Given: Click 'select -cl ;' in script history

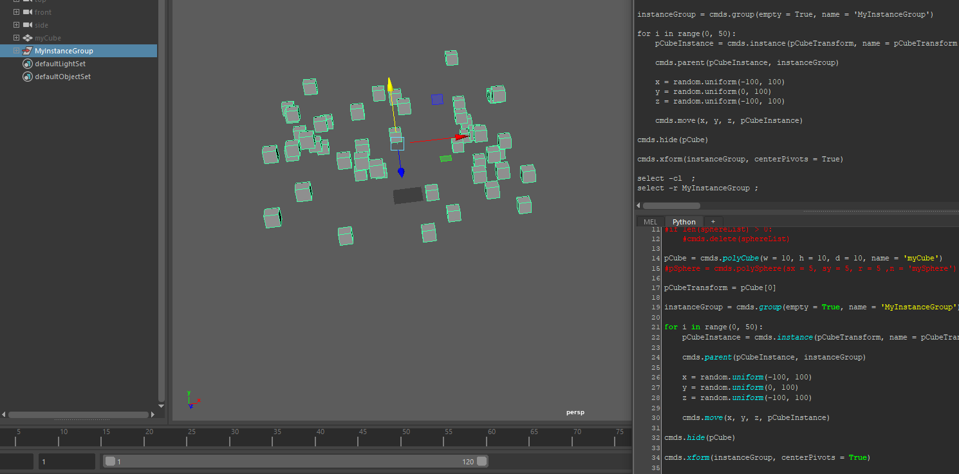Looking at the screenshot, I should [666, 178].
